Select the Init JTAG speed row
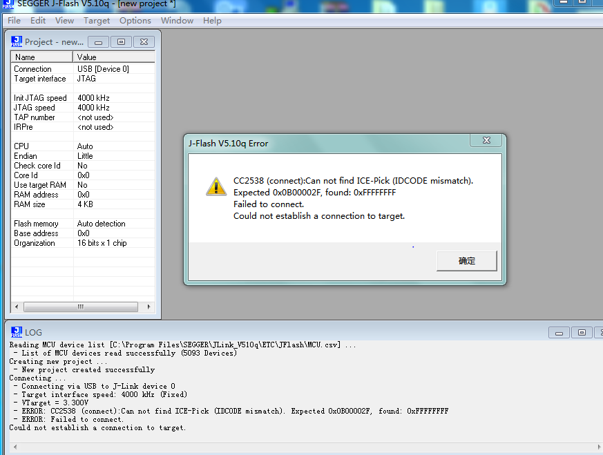This screenshot has height=455, width=603. pos(83,98)
